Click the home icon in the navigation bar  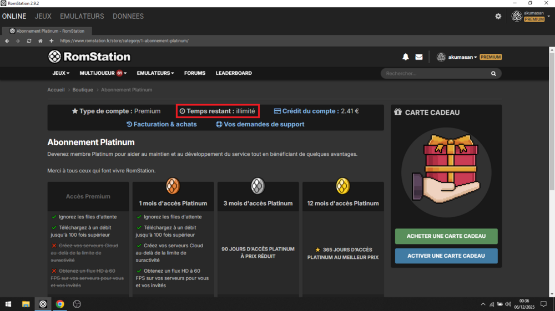tap(40, 41)
